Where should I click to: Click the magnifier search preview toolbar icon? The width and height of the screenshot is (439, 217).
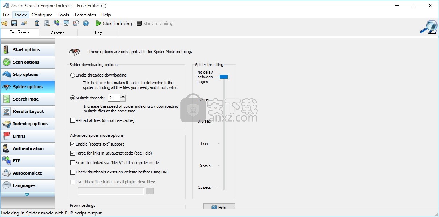click(47, 23)
